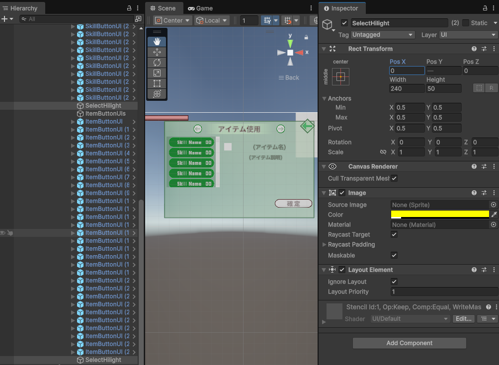Select the Transform tool
The width and height of the screenshot is (499, 365).
coord(157,94)
